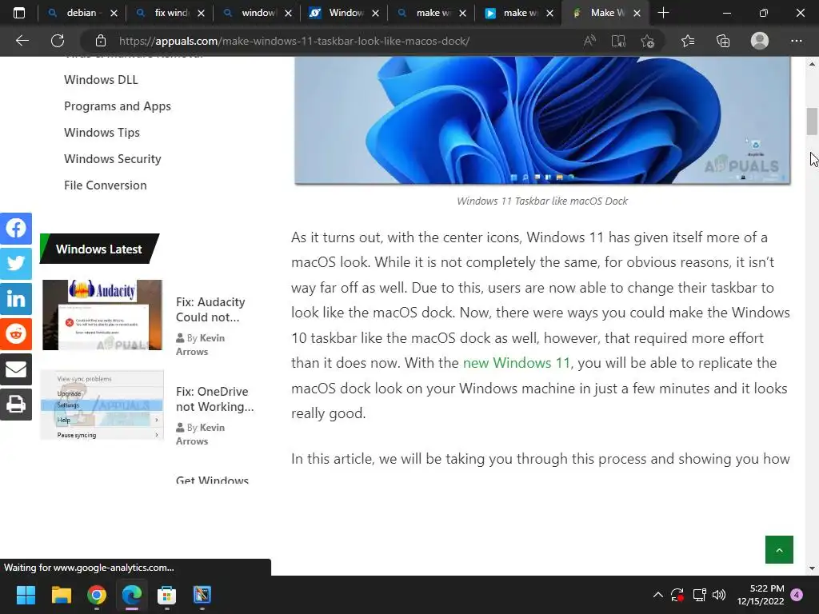The image size is (819, 614).
Task: Print the article using printer icon
Action: point(16,404)
